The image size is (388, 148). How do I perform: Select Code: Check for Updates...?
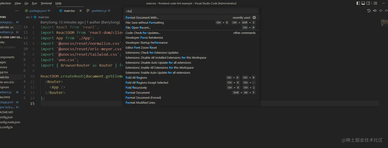[x=191, y=33]
